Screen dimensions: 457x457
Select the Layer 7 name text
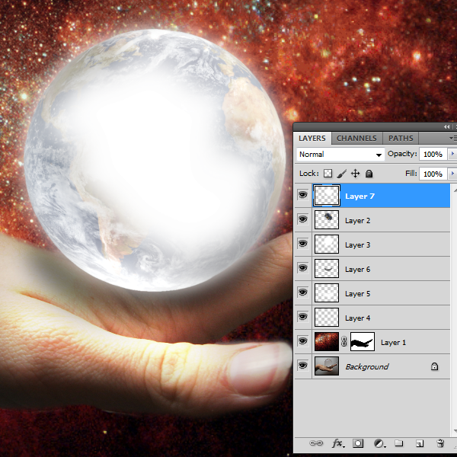coord(360,197)
